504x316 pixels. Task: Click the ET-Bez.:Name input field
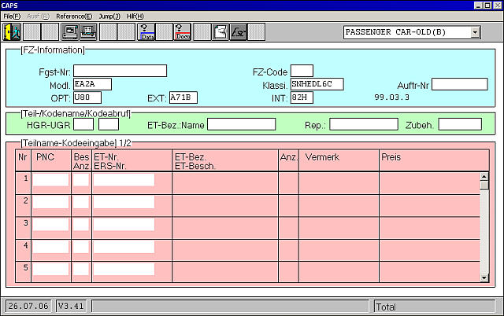click(x=253, y=124)
